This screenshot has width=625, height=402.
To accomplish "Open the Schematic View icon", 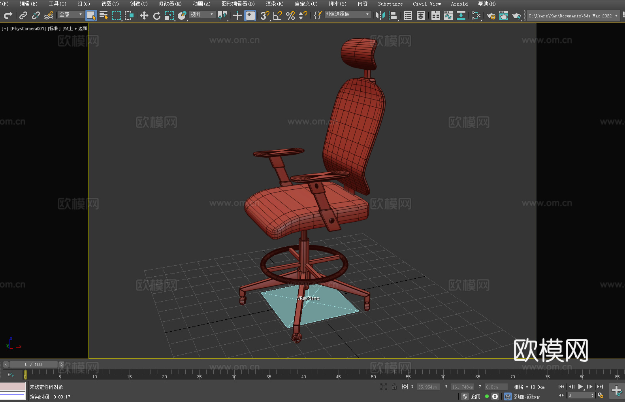I will [x=461, y=15].
